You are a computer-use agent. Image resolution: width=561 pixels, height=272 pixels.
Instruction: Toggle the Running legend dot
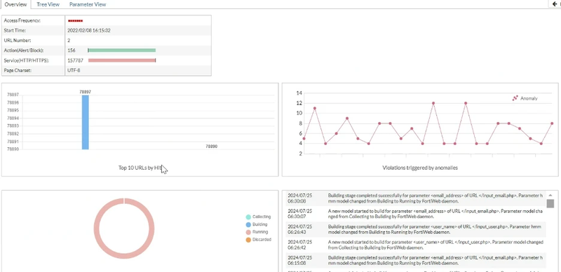pos(248,232)
